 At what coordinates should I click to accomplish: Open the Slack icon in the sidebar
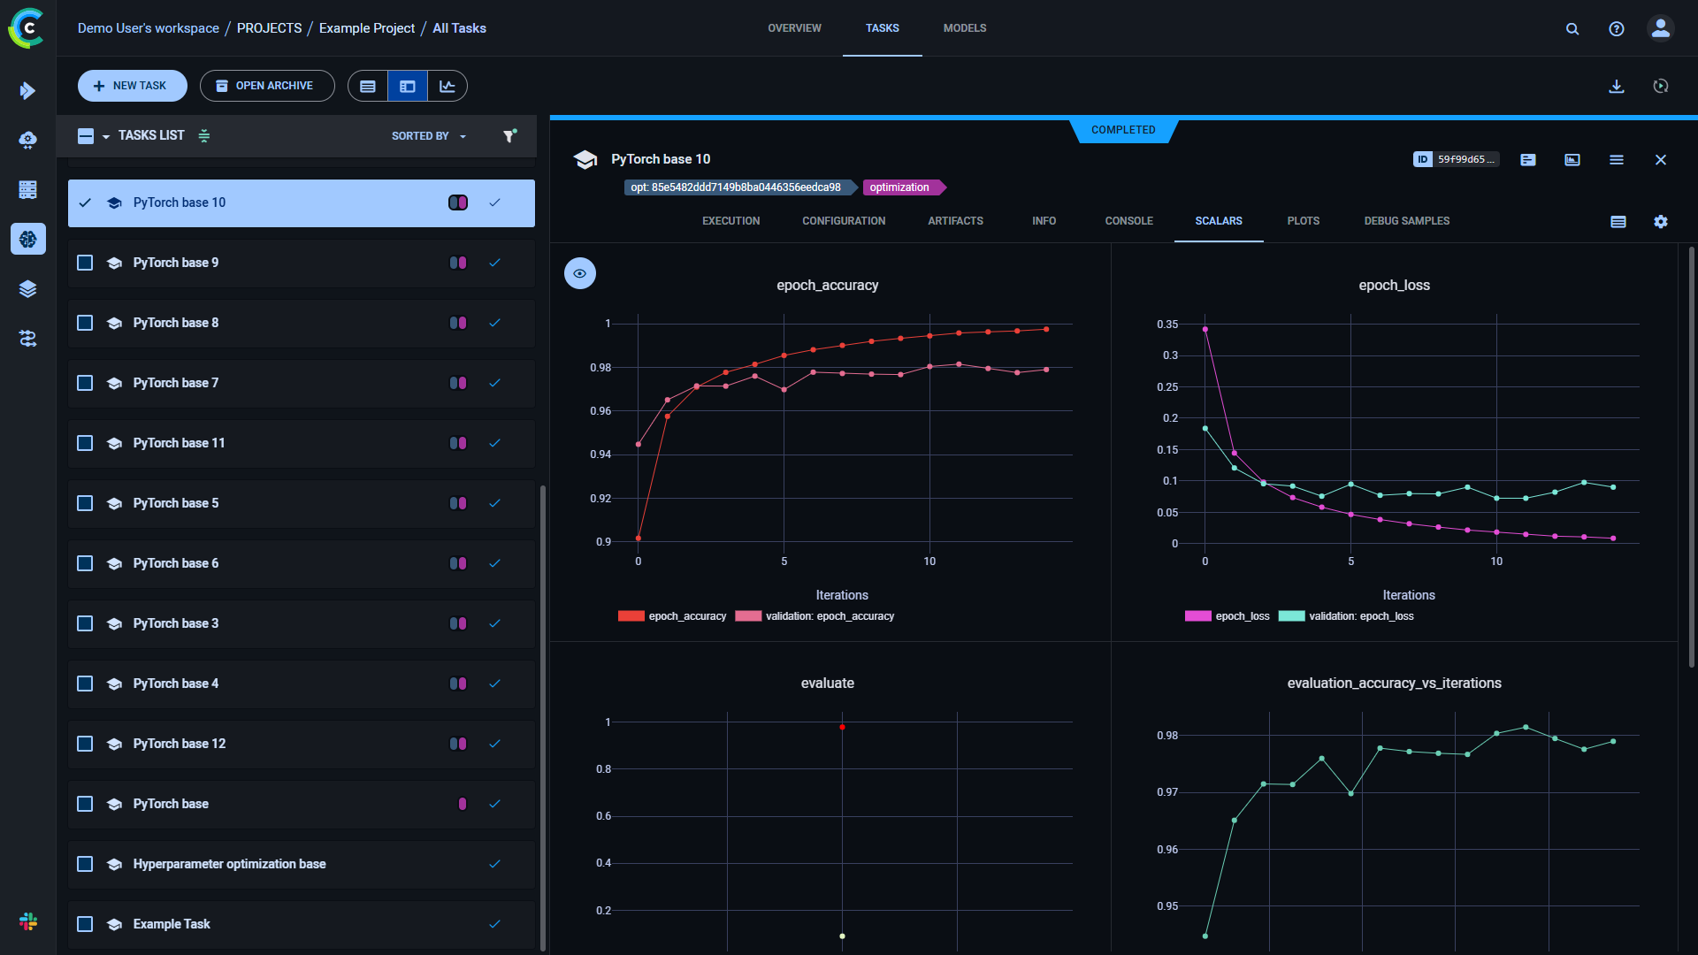(28, 921)
